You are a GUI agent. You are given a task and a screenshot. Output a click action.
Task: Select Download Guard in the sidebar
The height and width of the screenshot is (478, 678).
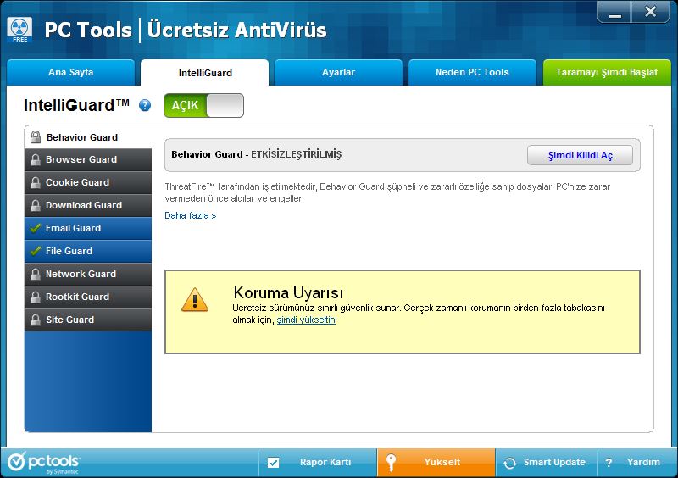[x=88, y=205]
